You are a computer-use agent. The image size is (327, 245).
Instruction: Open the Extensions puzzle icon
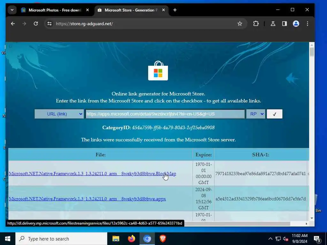[256, 24]
